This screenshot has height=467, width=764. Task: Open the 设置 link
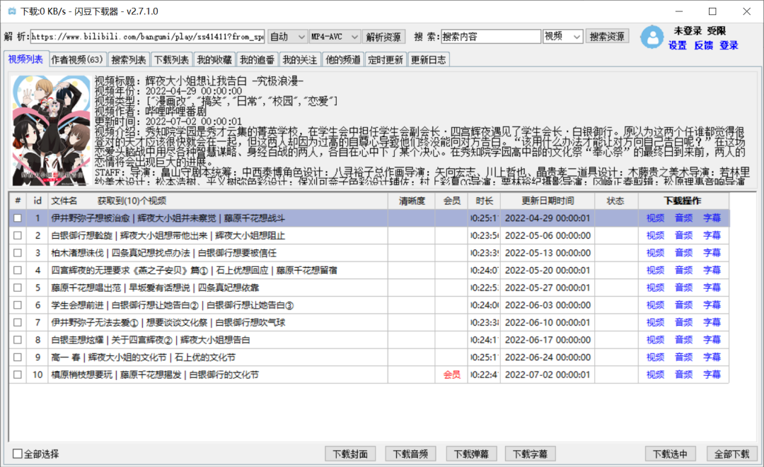pos(677,45)
